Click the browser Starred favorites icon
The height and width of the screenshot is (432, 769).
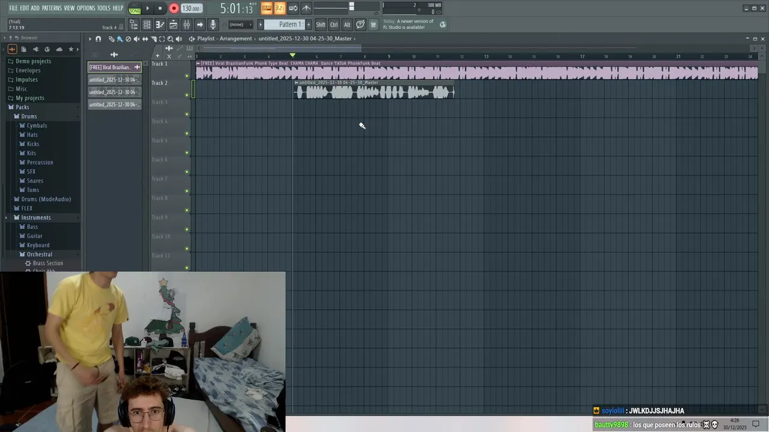click(71, 49)
